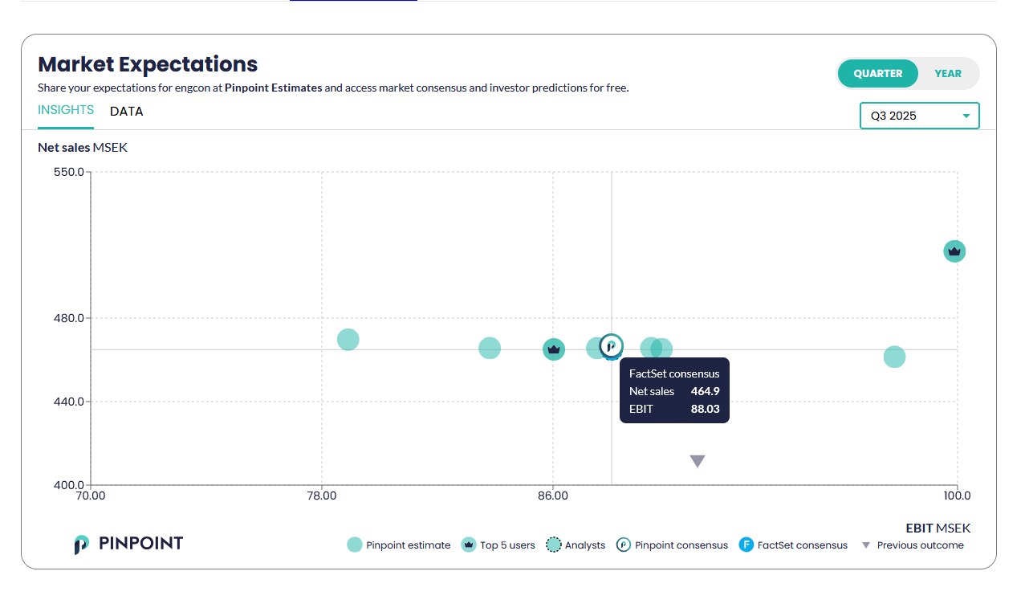This screenshot has width=1025, height=608.
Task: Switch the period toggle to QUARTER
Action: click(x=877, y=73)
